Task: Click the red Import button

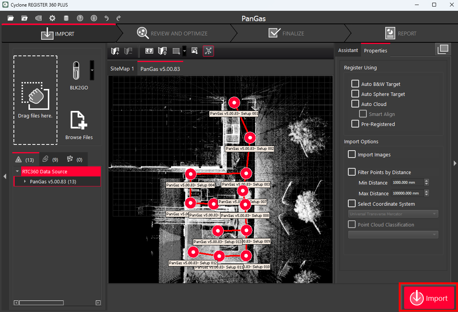Action: [x=429, y=298]
